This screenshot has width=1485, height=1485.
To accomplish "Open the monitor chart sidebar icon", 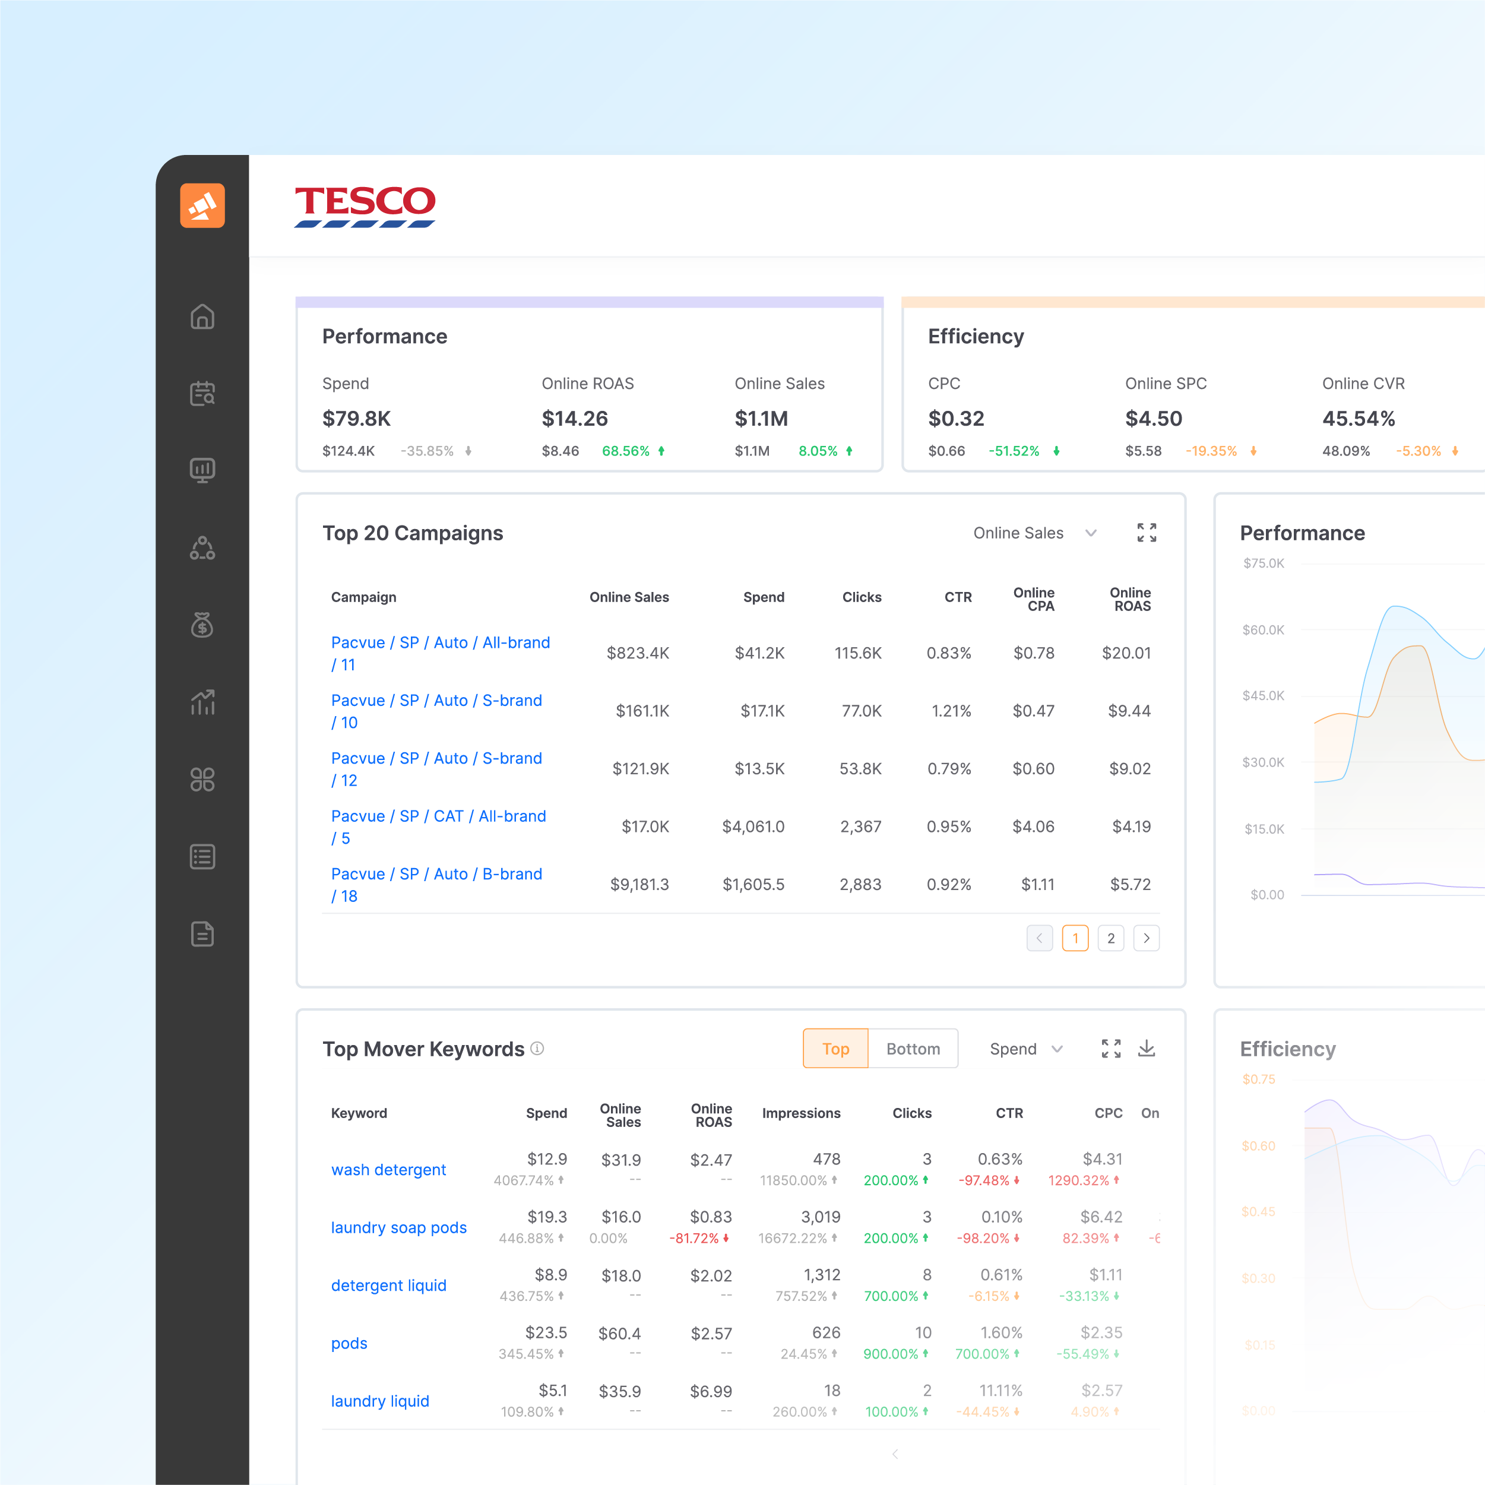I will (202, 470).
